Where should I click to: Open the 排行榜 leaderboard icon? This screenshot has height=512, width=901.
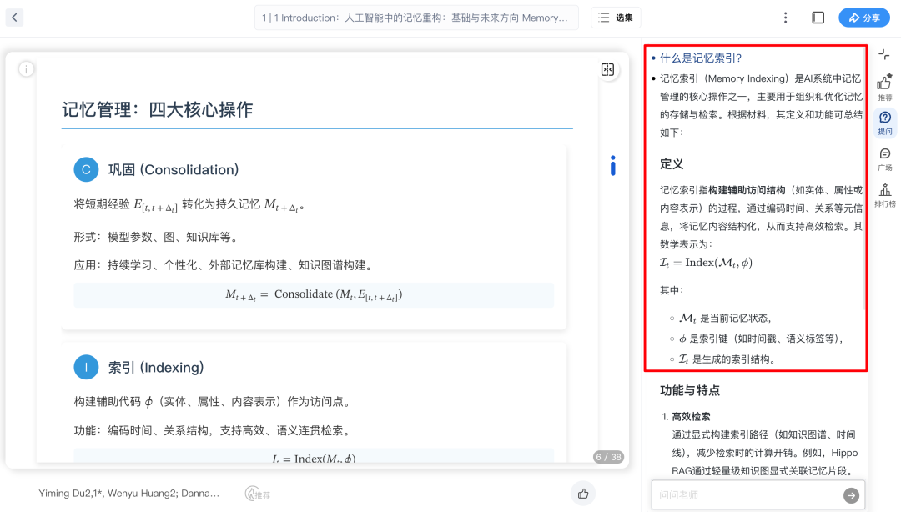pos(884,194)
